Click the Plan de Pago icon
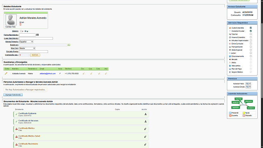263x148 pixels. (230, 69)
